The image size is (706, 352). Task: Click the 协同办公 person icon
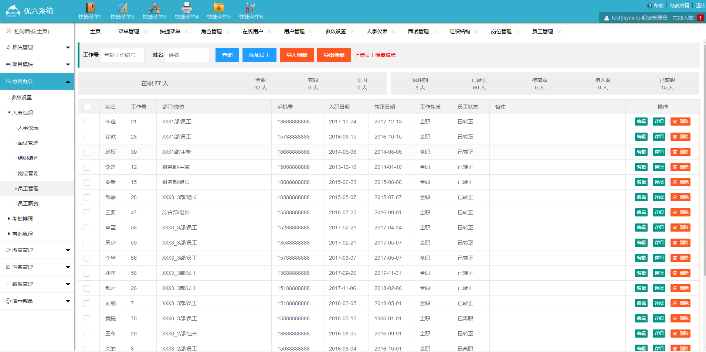(x=8, y=81)
